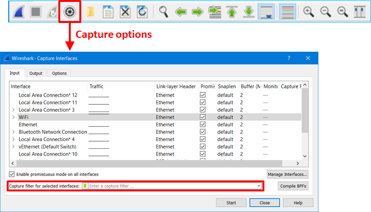Image resolution: width=371 pixels, height=212 pixels.
Task: Toggle promiscuous for Local Area Connection* 12
Action: 203,95
